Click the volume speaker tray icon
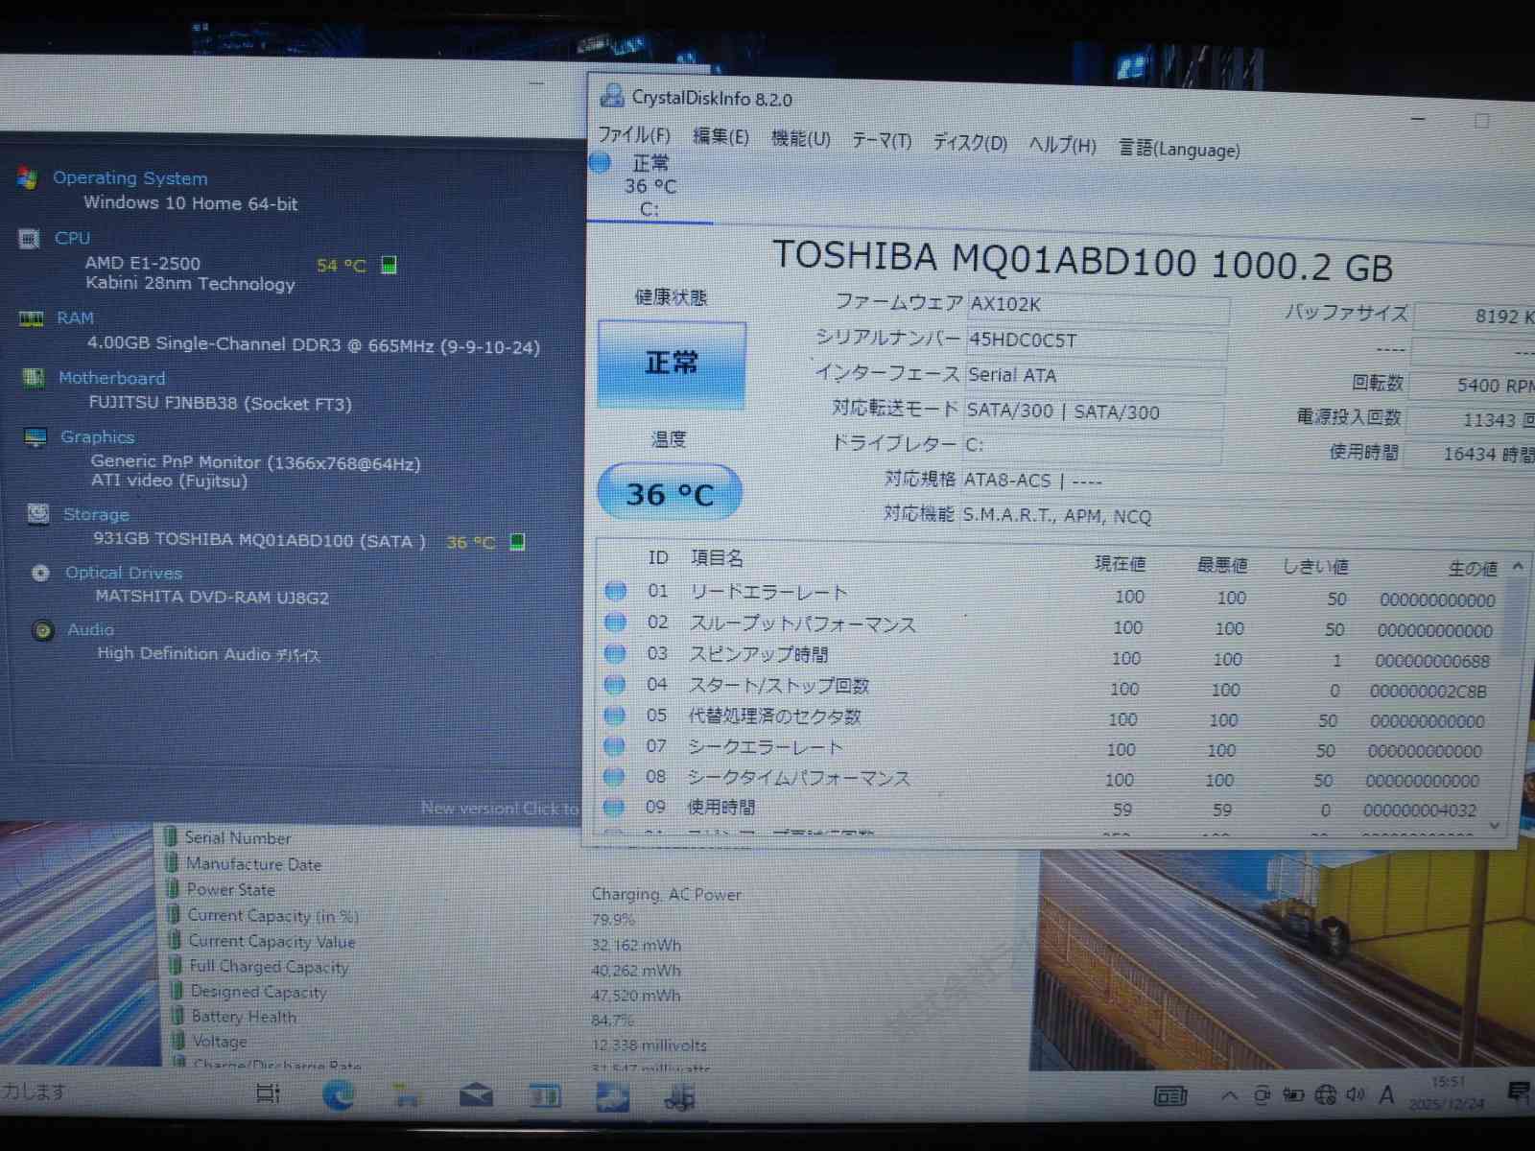 pyautogui.click(x=1355, y=1094)
